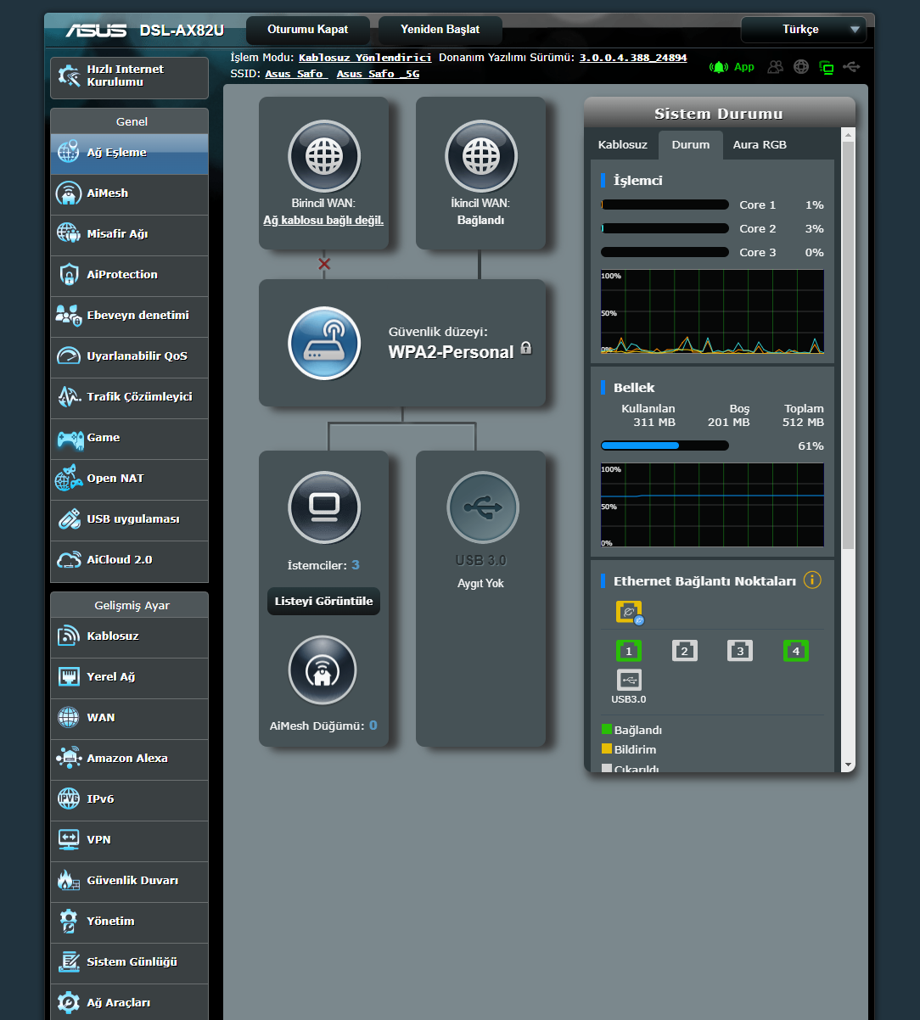The image size is (920, 1020).
Task: Open AiCloud 2.0 cloud icon in sidebar
Action: pyautogui.click(x=69, y=560)
